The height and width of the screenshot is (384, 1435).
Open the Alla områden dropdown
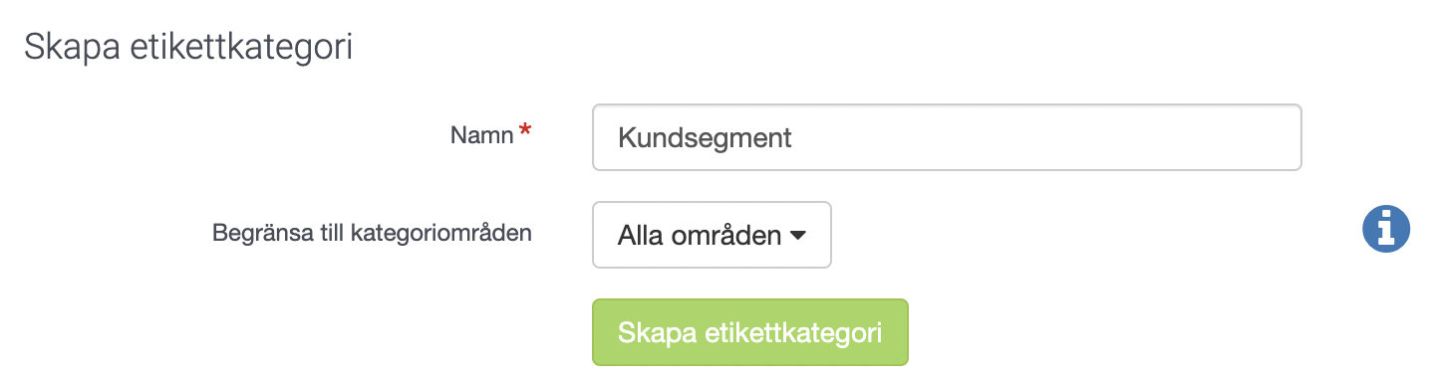point(712,235)
